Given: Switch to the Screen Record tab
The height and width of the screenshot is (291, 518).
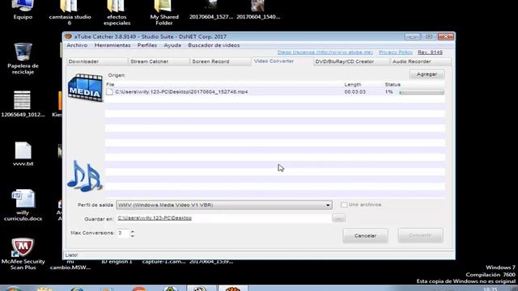Looking at the screenshot, I should pyautogui.click(x=220, y=61).
